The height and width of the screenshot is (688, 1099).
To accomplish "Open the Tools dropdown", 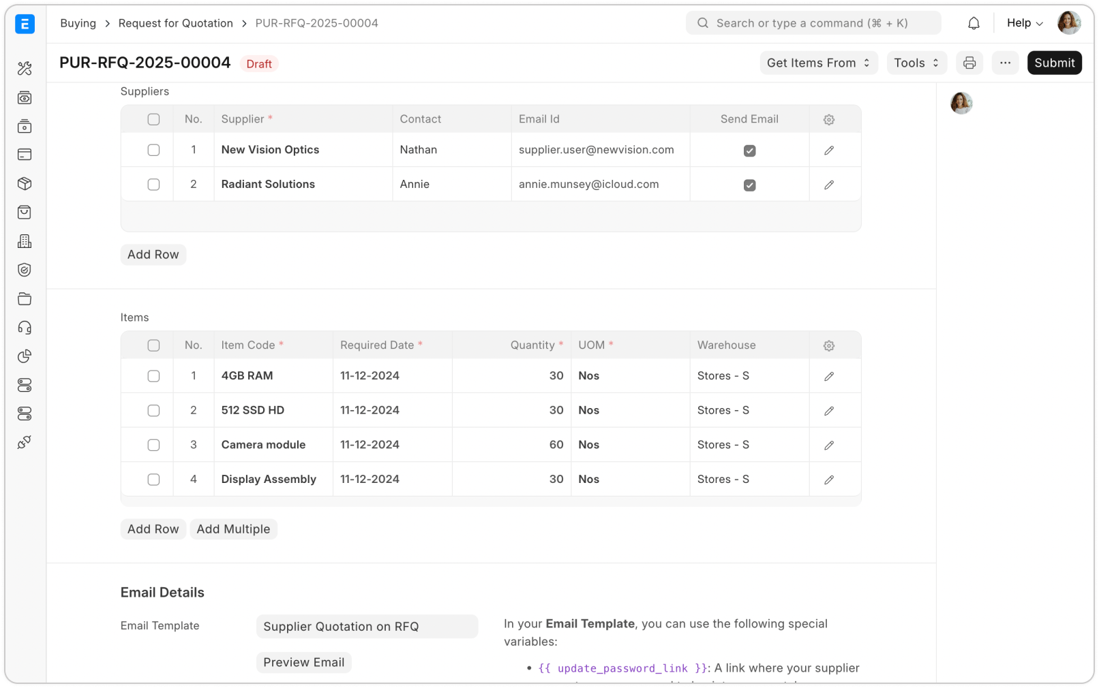I will [916, 63].
